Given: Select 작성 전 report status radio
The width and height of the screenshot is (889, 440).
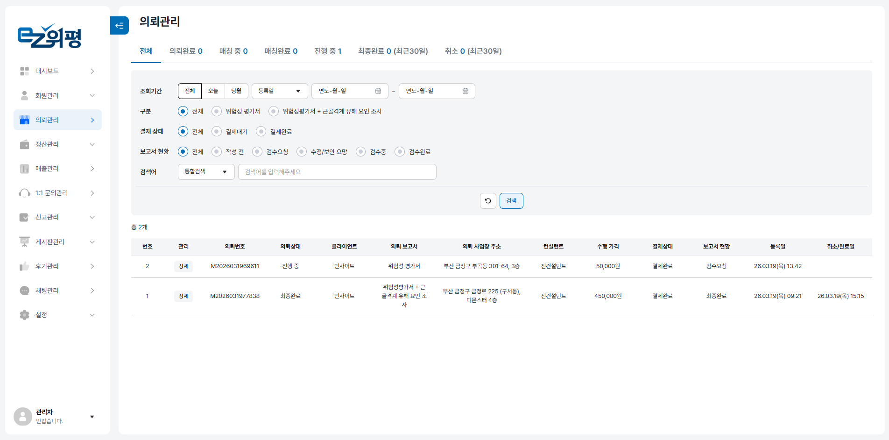Looking at the screenshot, I should [216, 152].
